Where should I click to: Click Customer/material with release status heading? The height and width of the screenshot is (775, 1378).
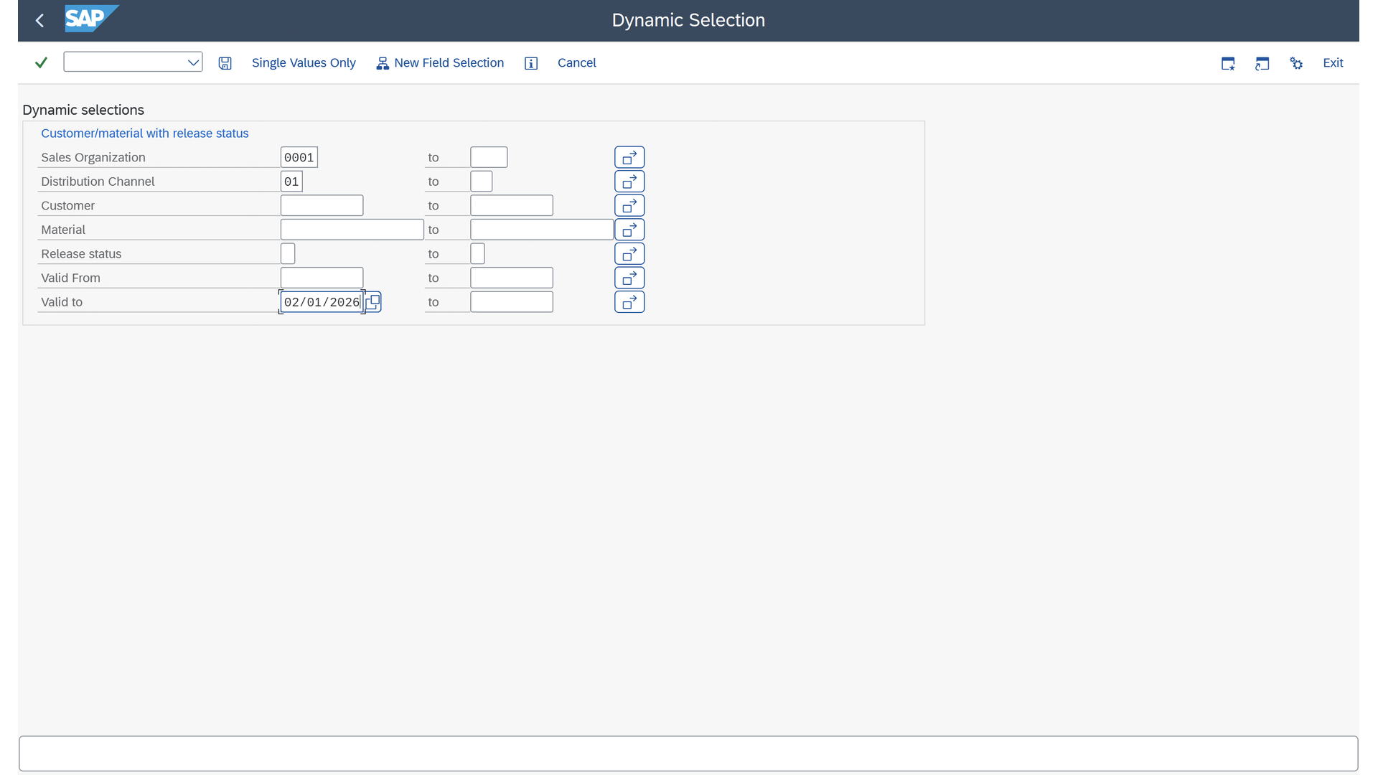coord(145,133)
